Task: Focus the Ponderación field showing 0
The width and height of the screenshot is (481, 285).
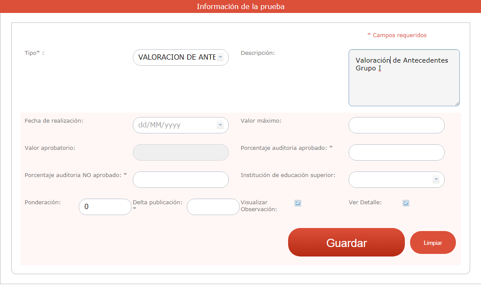Action: pyautogui.click(x=105, y=207)
